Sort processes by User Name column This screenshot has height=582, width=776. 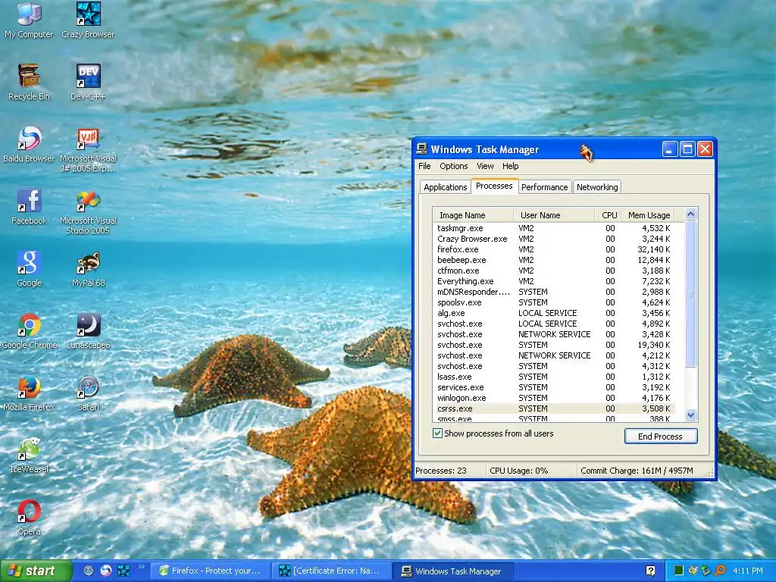click(x=553, y=215)
